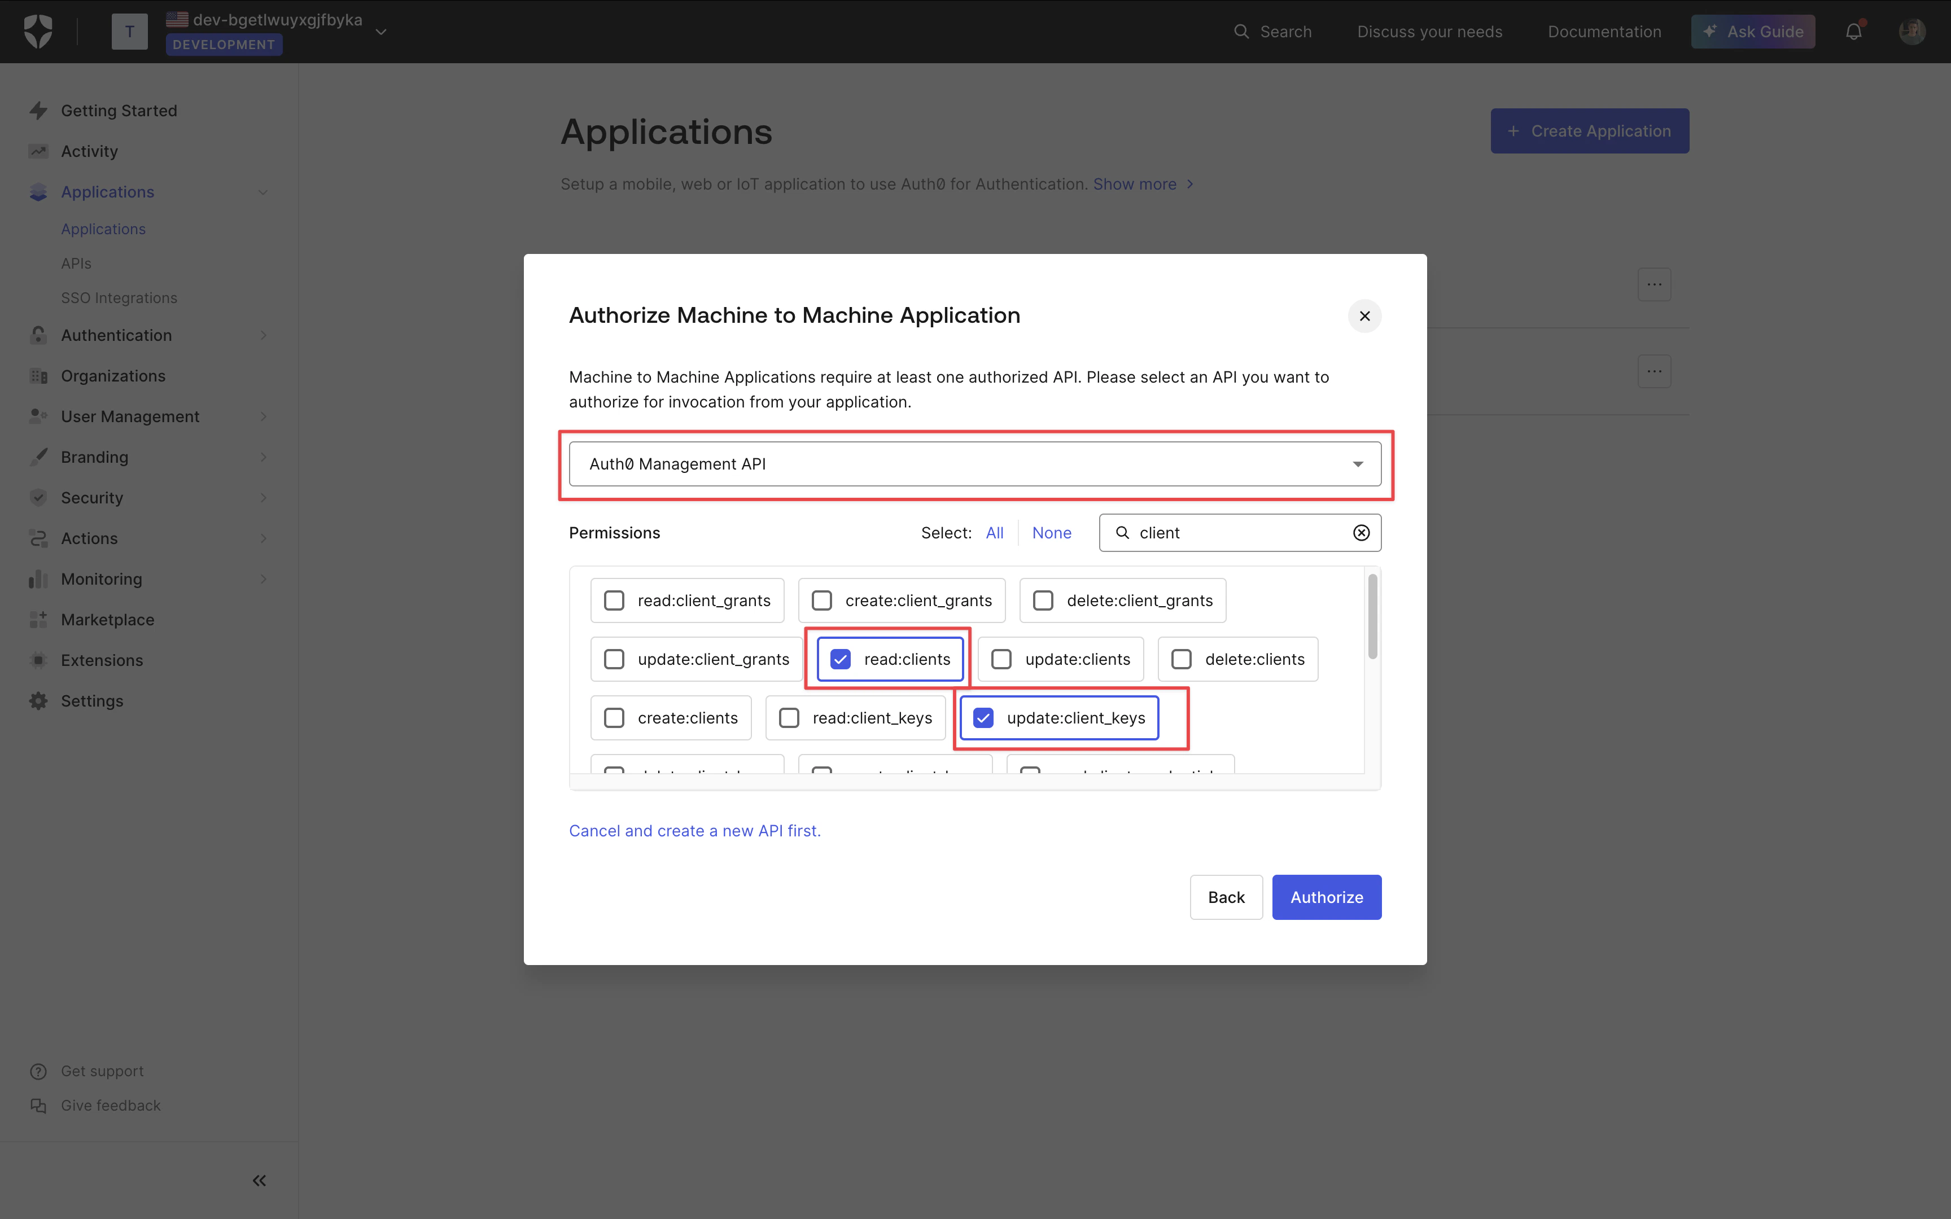Viewport: 1951px width, 1219px height.
Task: Click the Extensions chip icon
Action: (x=38, y=660)
